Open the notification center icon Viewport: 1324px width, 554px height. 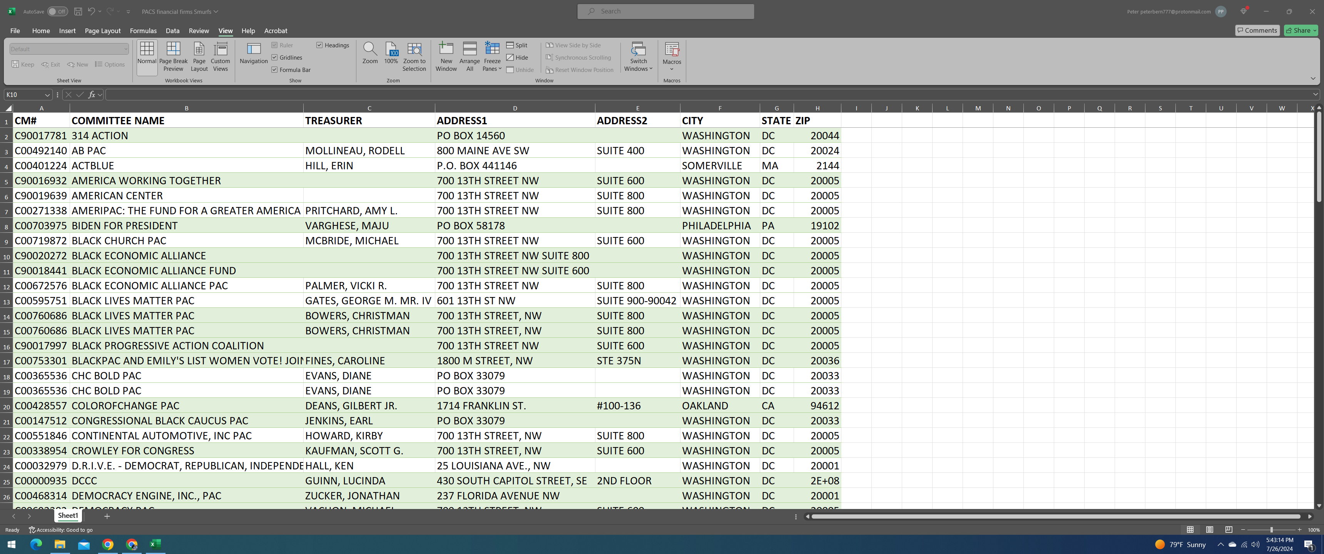1309,545
